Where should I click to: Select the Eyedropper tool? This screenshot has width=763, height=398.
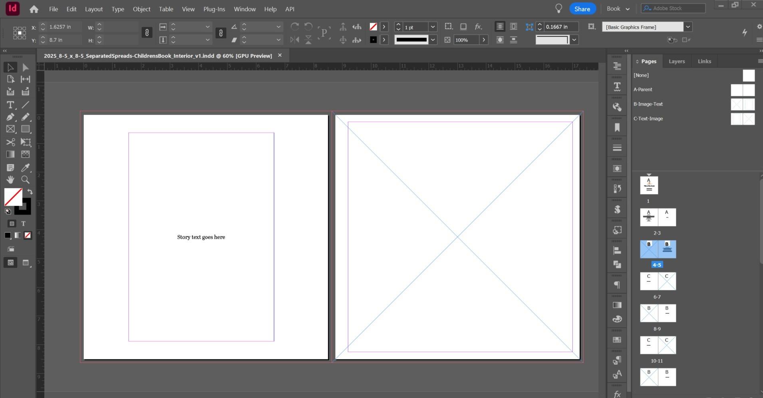[25, 168]
